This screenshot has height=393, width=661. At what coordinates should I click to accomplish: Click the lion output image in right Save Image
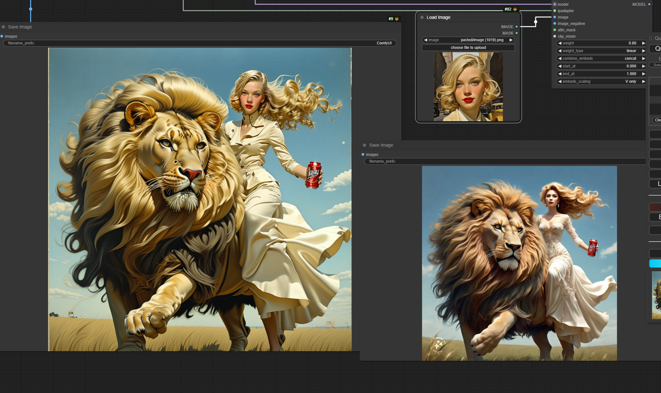click(519, 263)
